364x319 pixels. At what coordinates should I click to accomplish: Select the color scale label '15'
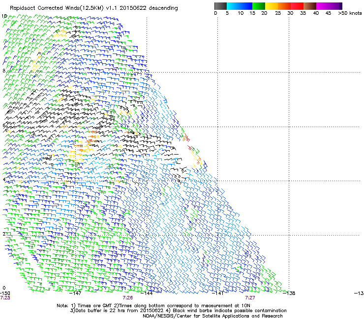click(x=252, y=13)
